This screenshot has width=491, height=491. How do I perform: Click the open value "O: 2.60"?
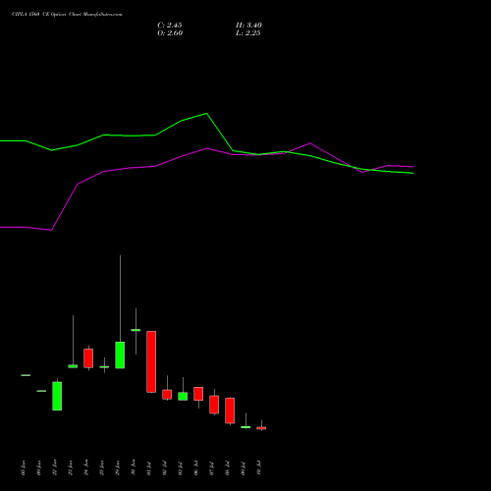click(170, 33)
